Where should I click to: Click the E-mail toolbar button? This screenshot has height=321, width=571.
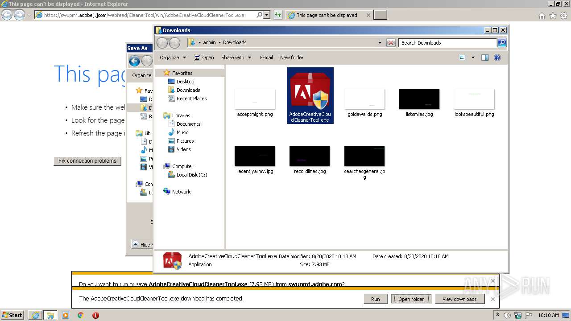click(266, 58)
